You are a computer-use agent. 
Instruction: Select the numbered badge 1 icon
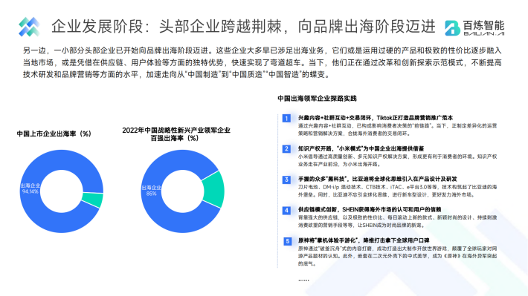pos(286,118)
